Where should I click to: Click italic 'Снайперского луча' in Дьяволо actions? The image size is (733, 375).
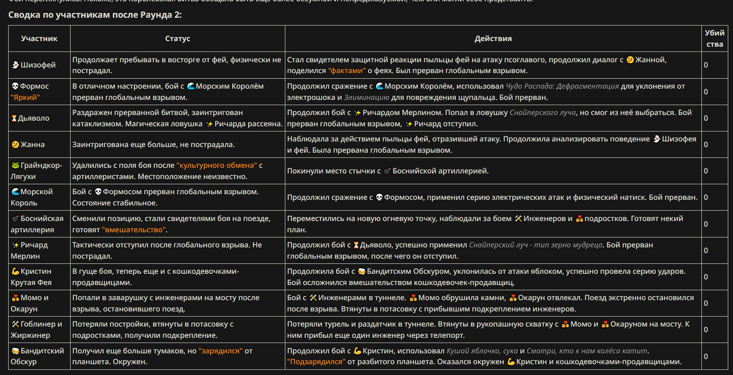(x=542, y=112)
